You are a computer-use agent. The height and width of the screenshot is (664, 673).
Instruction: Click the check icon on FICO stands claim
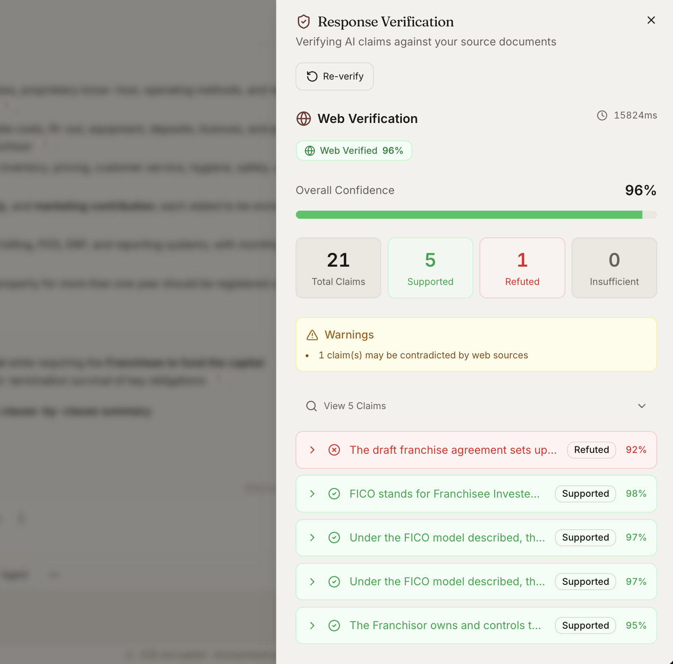pos(334,494)
